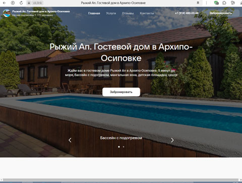The height and width of the screenshot is (183, 242).
Task: Select the first carousel dot
Action: pyautogui.click(x=119, y=147)
